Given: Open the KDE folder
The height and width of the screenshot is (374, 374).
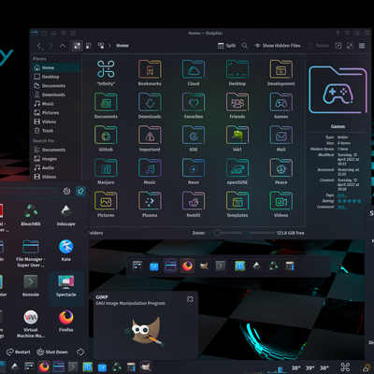Looking at the screenshot, I should (194, 138).
